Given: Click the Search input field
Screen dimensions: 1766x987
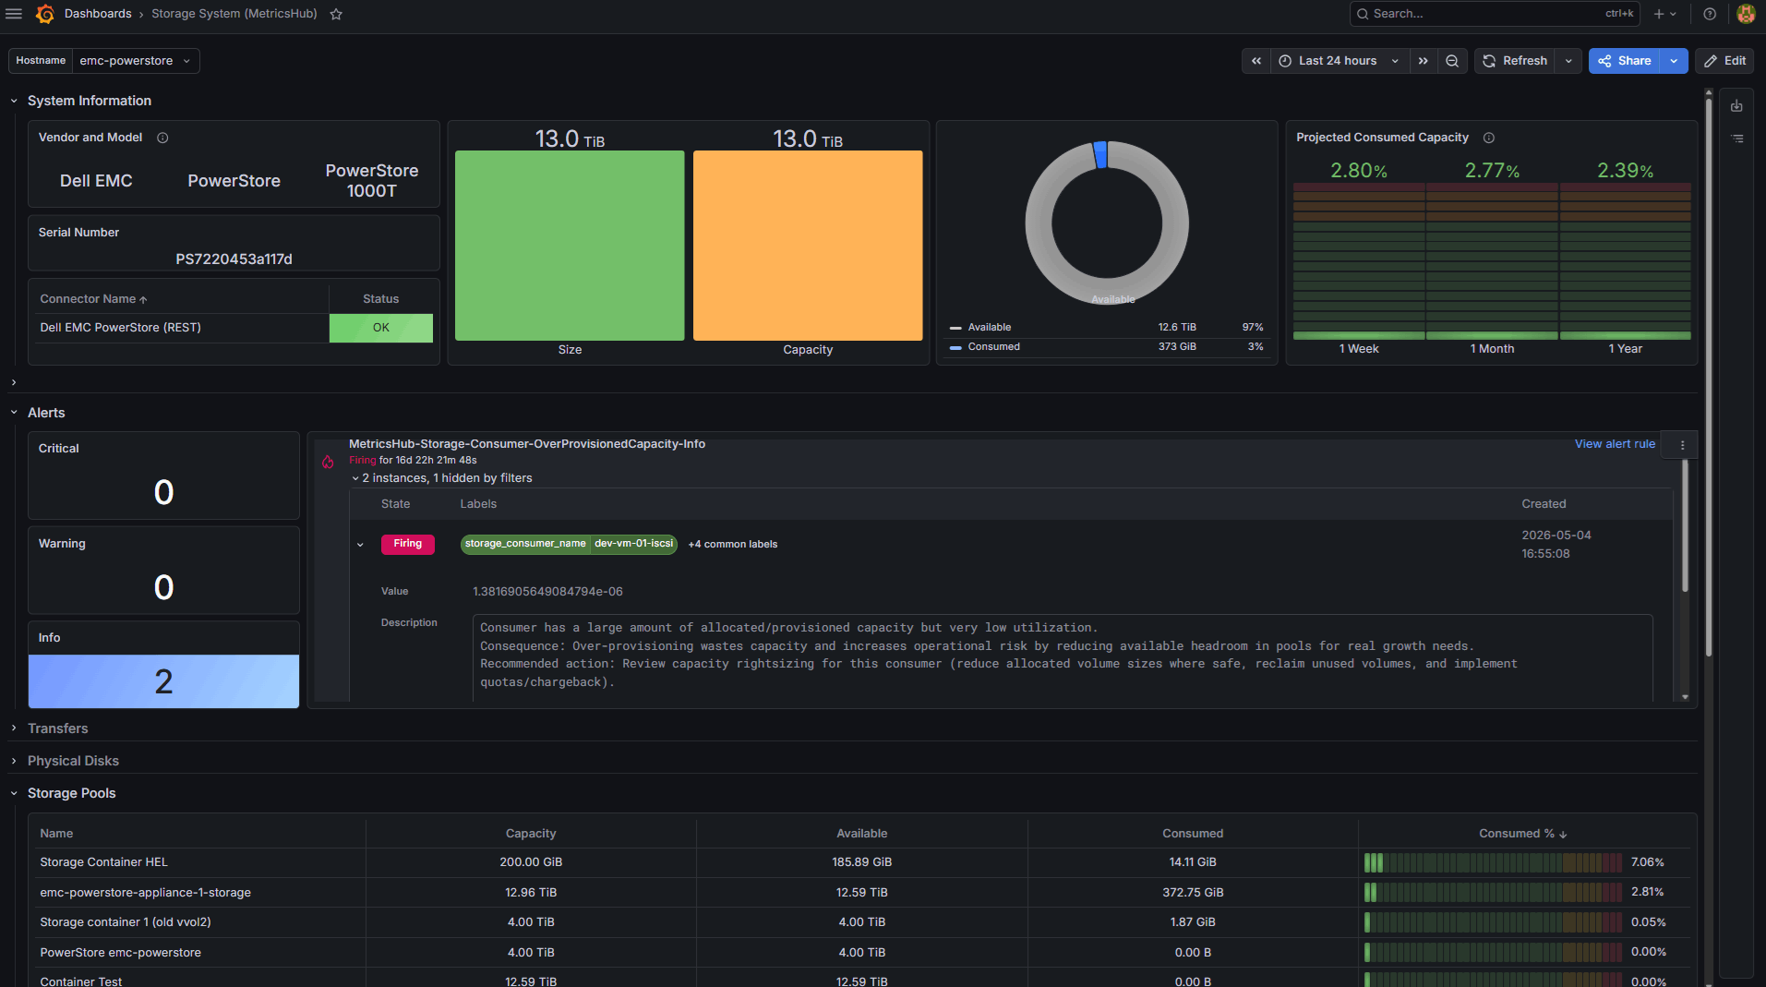Looking at the screenshot, I should (x=1495, y=14).
